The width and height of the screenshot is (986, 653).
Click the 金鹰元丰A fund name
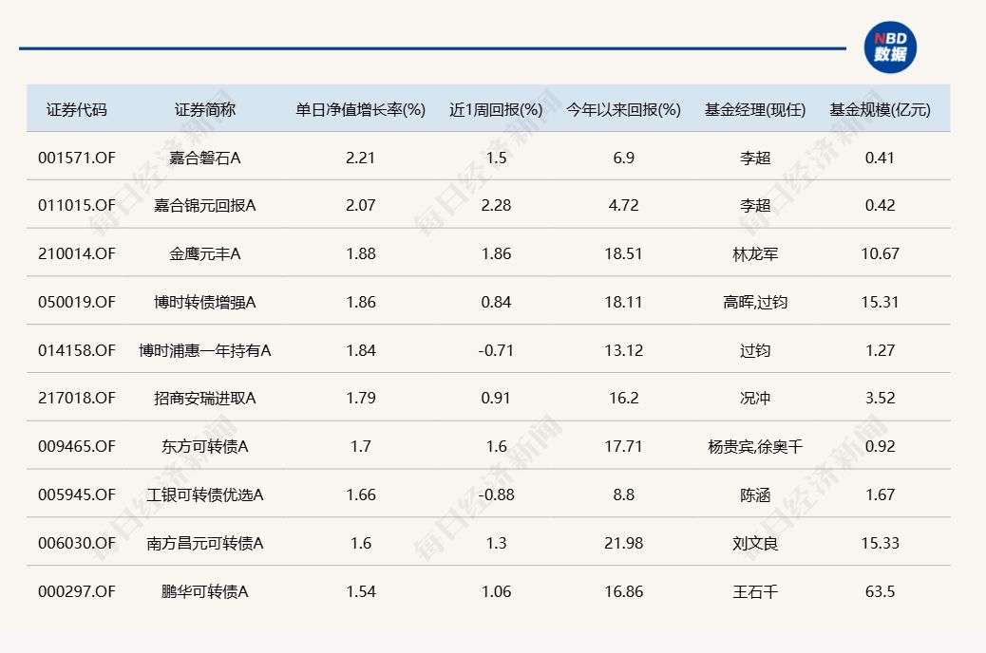click(205, 253)
